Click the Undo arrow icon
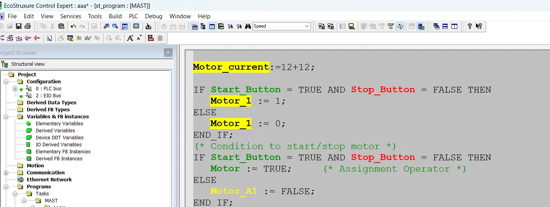 click(73, 26)
